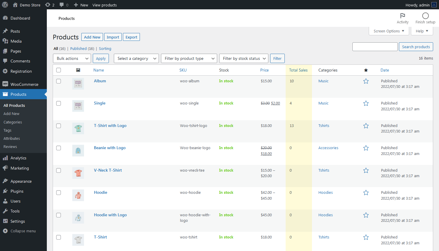
Task: Select all products via the header checkbox
Action: click(59, 70)
